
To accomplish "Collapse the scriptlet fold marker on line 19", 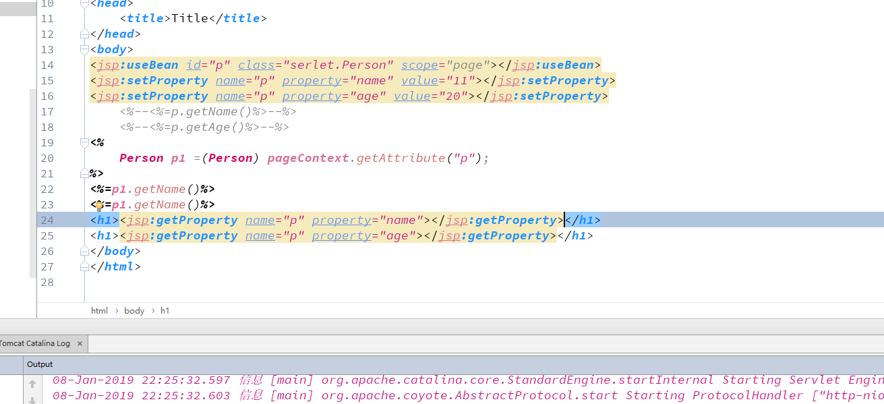I will click(x=84, y=143).
